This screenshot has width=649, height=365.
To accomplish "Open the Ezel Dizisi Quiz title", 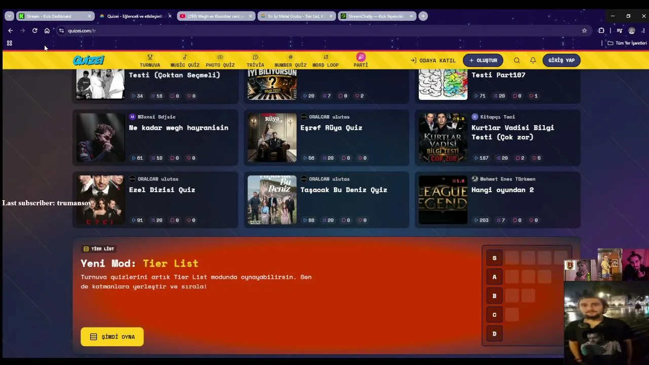I will (162, 190).
